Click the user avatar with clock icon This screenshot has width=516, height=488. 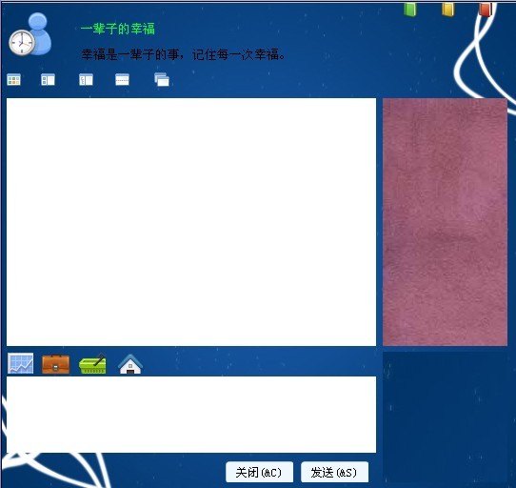point(30,34)
